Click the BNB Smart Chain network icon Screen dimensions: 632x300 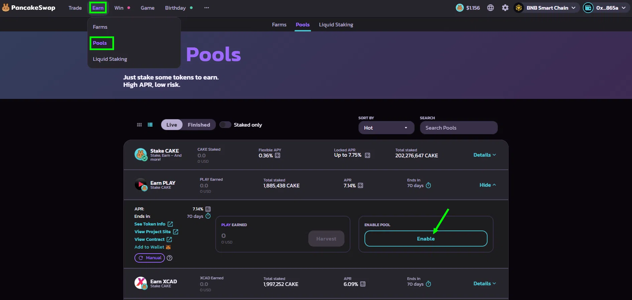(519, 8)
